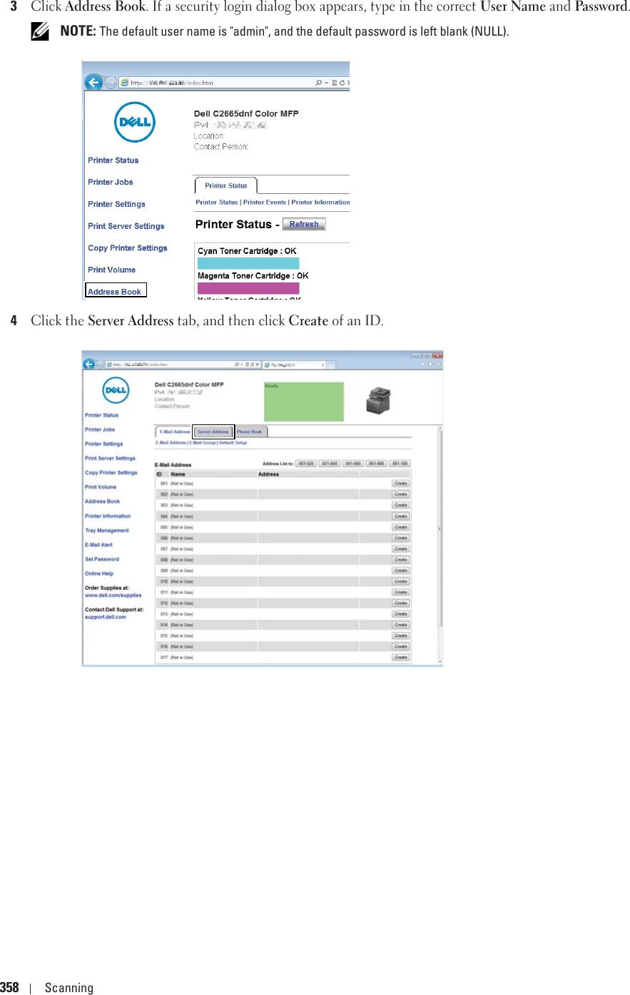This screenshot has height=995, width=630.
Task: Click the Dell logo in the lower browser window
Action: (116, 390)
